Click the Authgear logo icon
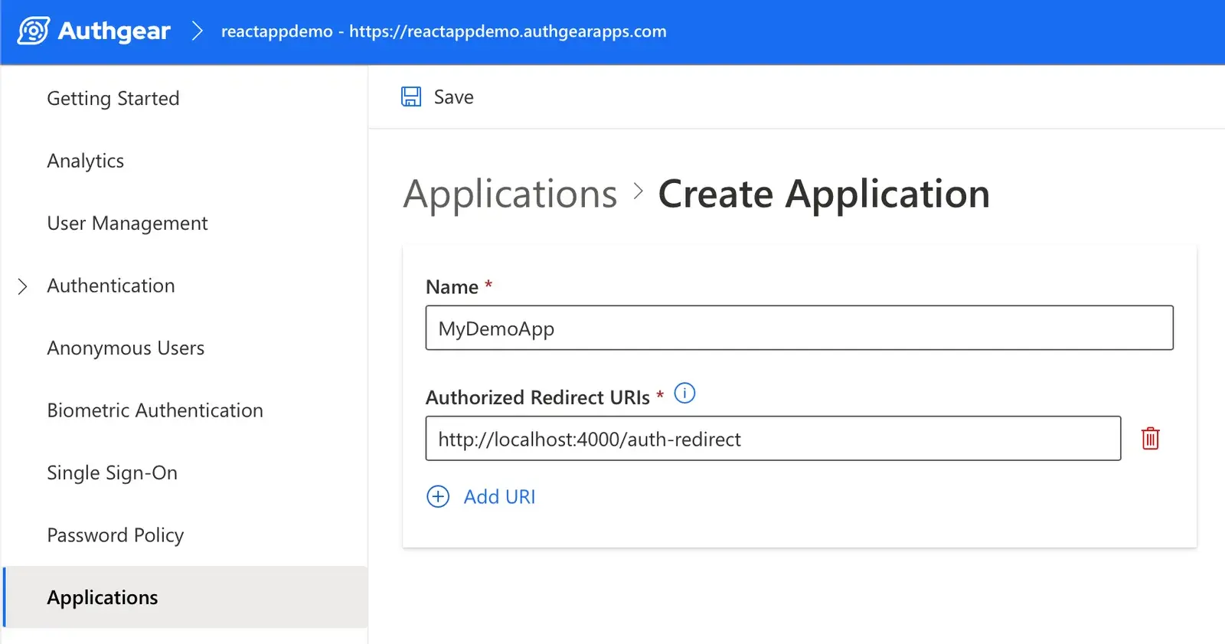This screenshot has height=644, width=1225. pos(34,31)
